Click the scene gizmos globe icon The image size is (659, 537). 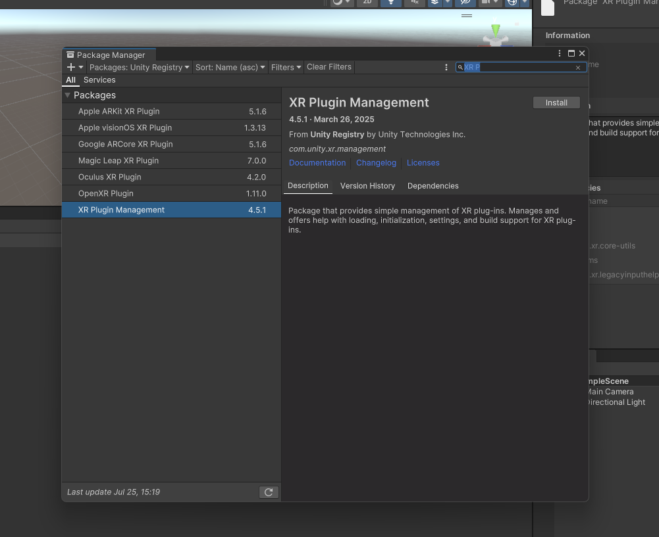[512, 2]
